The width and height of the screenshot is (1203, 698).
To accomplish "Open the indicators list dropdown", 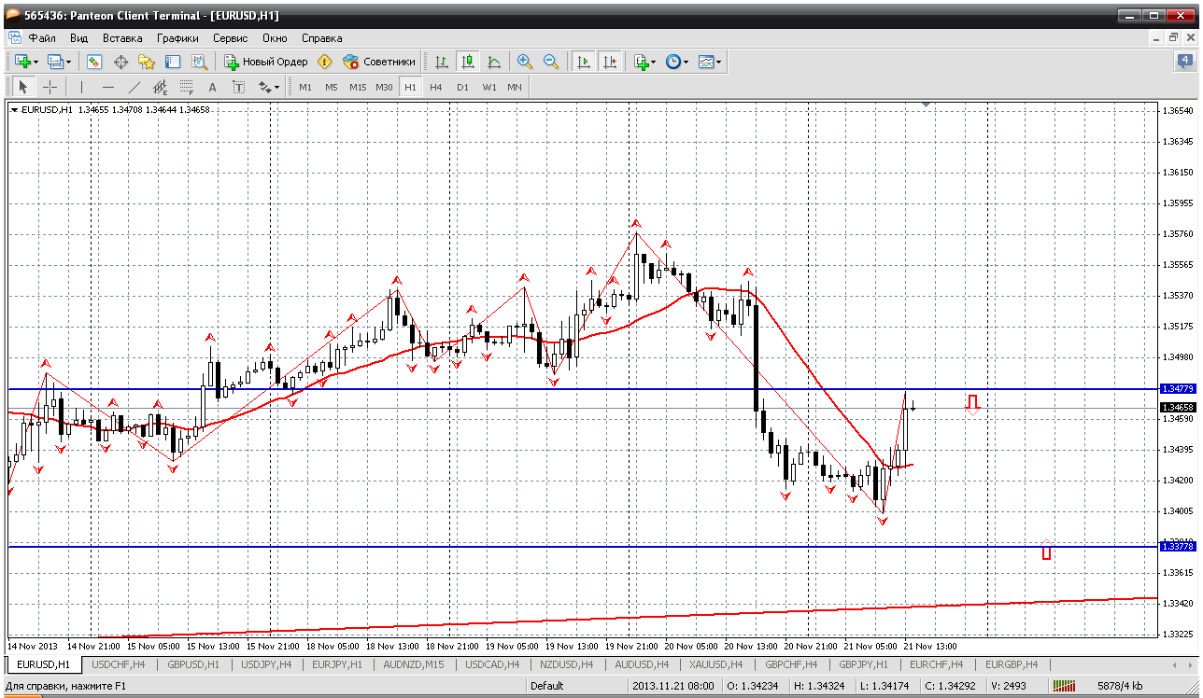I will pyautogui.click(x=644, y=62).
